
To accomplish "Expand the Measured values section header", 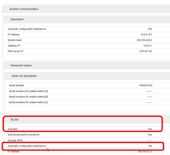I will pos(87,65).
